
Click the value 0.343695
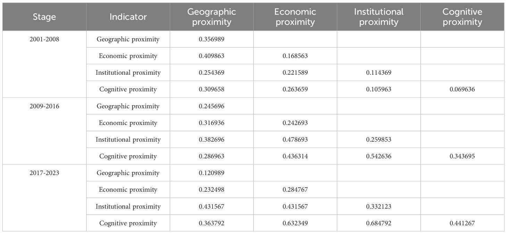[462, 156]
